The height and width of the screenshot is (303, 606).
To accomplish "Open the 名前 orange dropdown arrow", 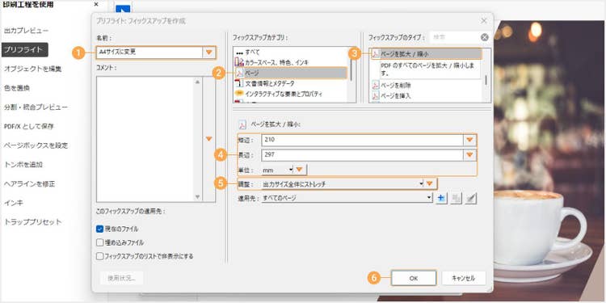I will click(x=209, y=53).
